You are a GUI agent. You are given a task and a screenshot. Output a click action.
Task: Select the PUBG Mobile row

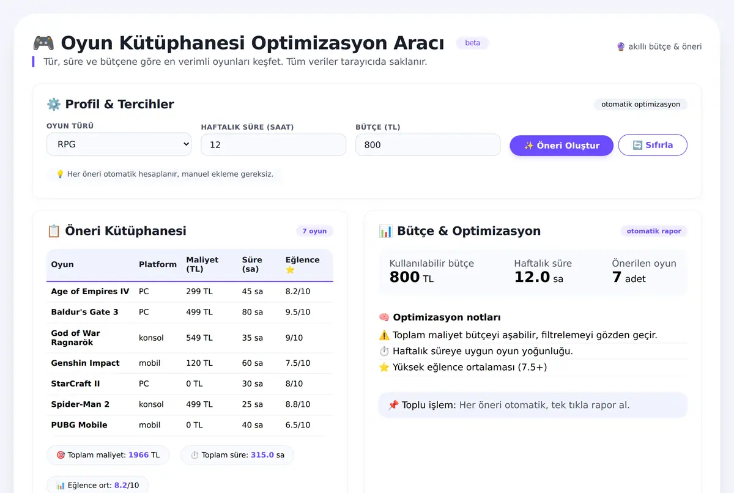click(190, 425)
